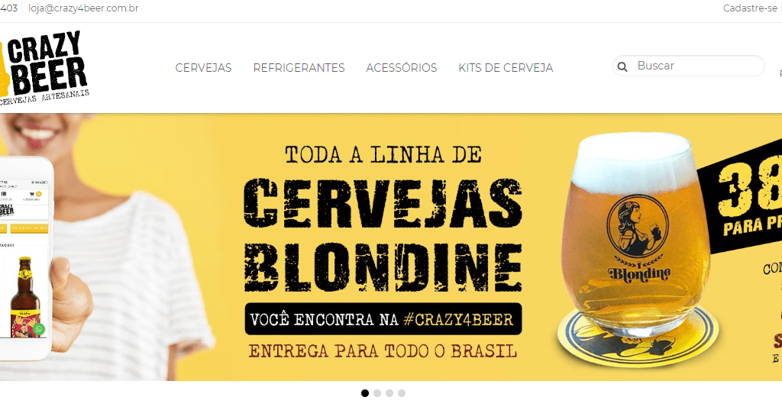Open the KITS DE CERVEJA menu
The height and width of the screenshot is (410, 782).
point(506,68)
